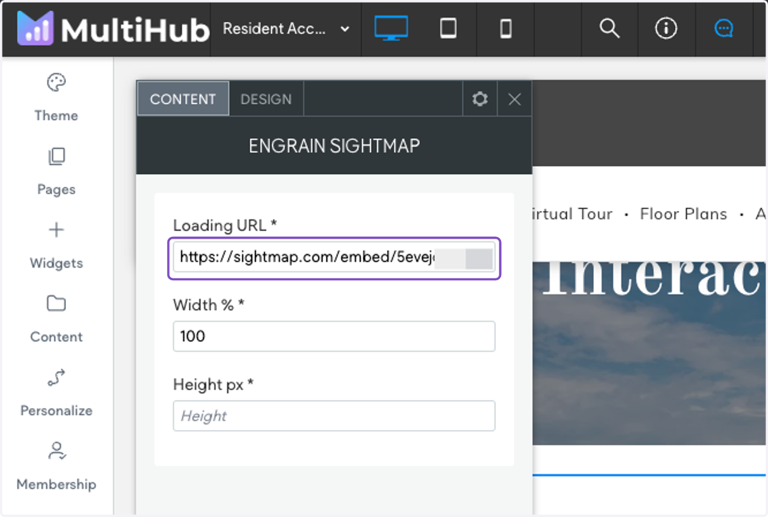Open the Resident Acc... site dropdown
The height and width of the screenshot is (517, 768).
[x=286, y=29]
